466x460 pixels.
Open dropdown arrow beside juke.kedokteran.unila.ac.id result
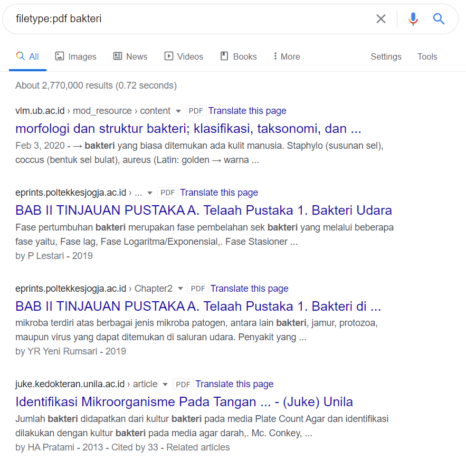tap(166, 385)
